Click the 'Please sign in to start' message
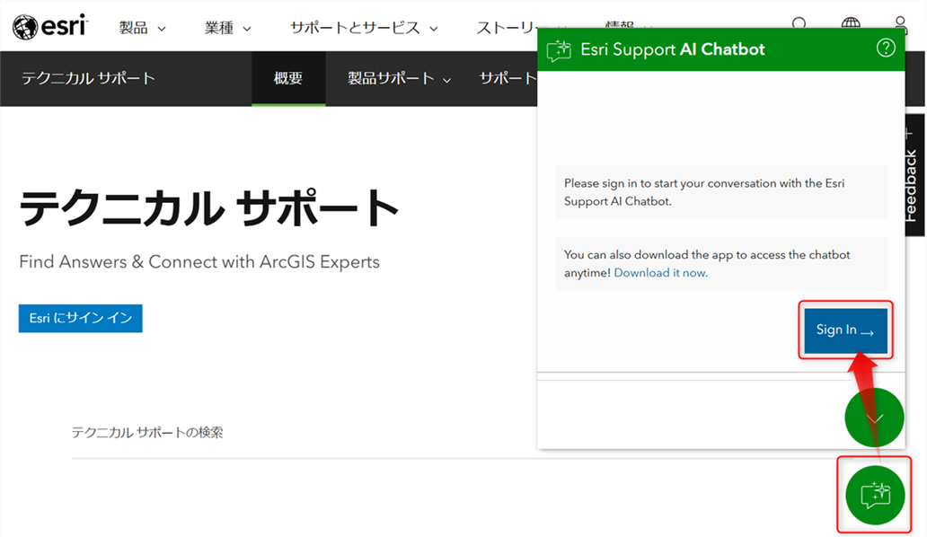 coord(721,192)
